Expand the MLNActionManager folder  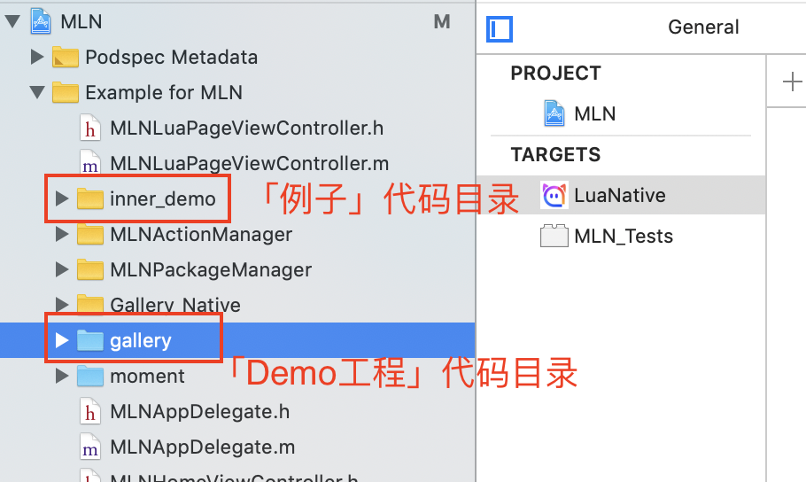(x=61, y=235)
